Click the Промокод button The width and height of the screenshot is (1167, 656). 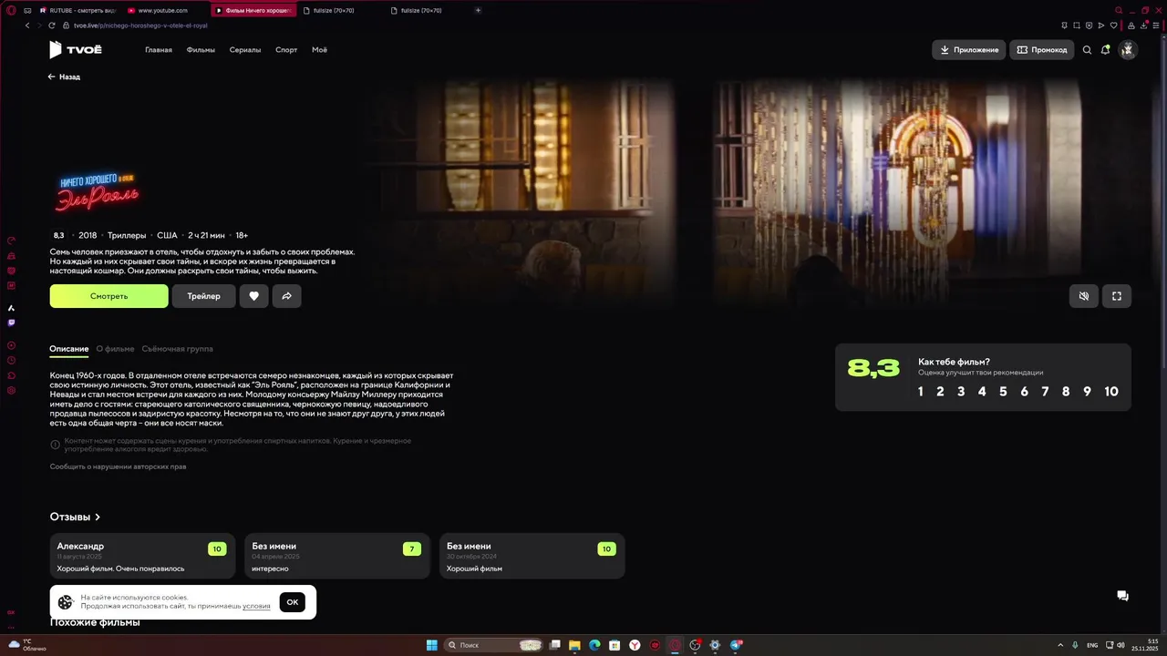tap(1042, 50)
